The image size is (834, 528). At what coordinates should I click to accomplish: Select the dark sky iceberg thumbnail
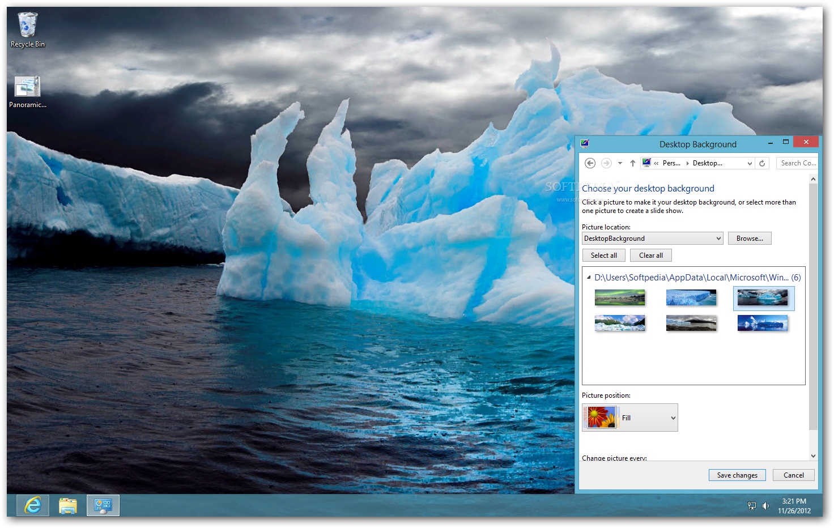(763, 297)
